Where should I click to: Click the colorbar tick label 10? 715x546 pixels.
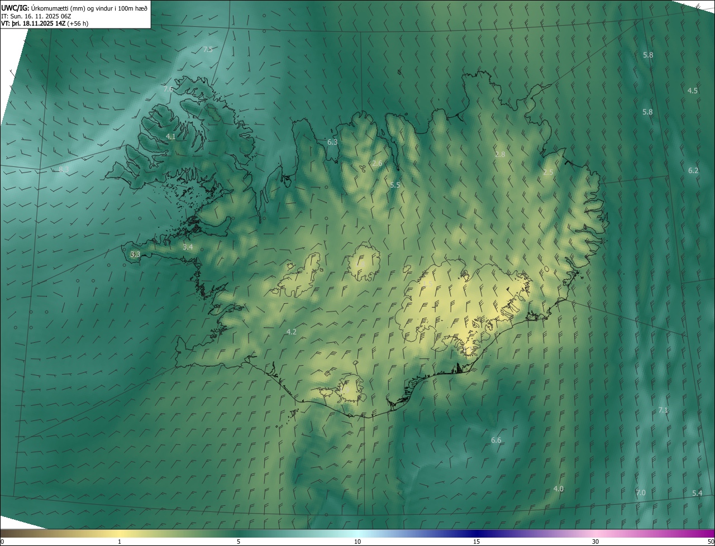pos(357,542)
